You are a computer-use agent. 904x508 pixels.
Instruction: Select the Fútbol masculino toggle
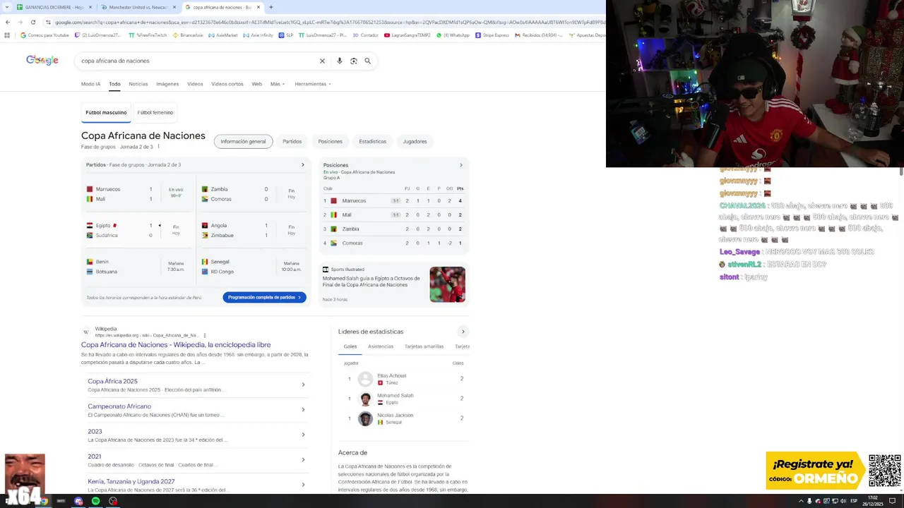pos(106,112)
